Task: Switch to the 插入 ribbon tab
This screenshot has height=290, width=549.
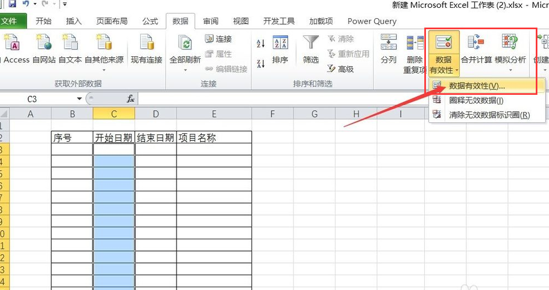Action: (73, 22)
